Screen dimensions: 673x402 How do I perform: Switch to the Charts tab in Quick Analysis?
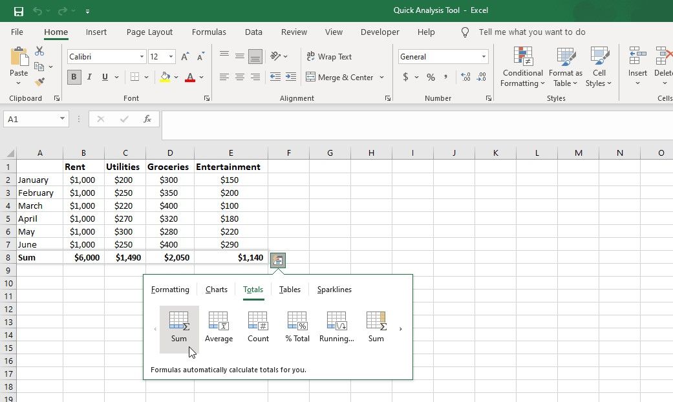coord(216,289)
